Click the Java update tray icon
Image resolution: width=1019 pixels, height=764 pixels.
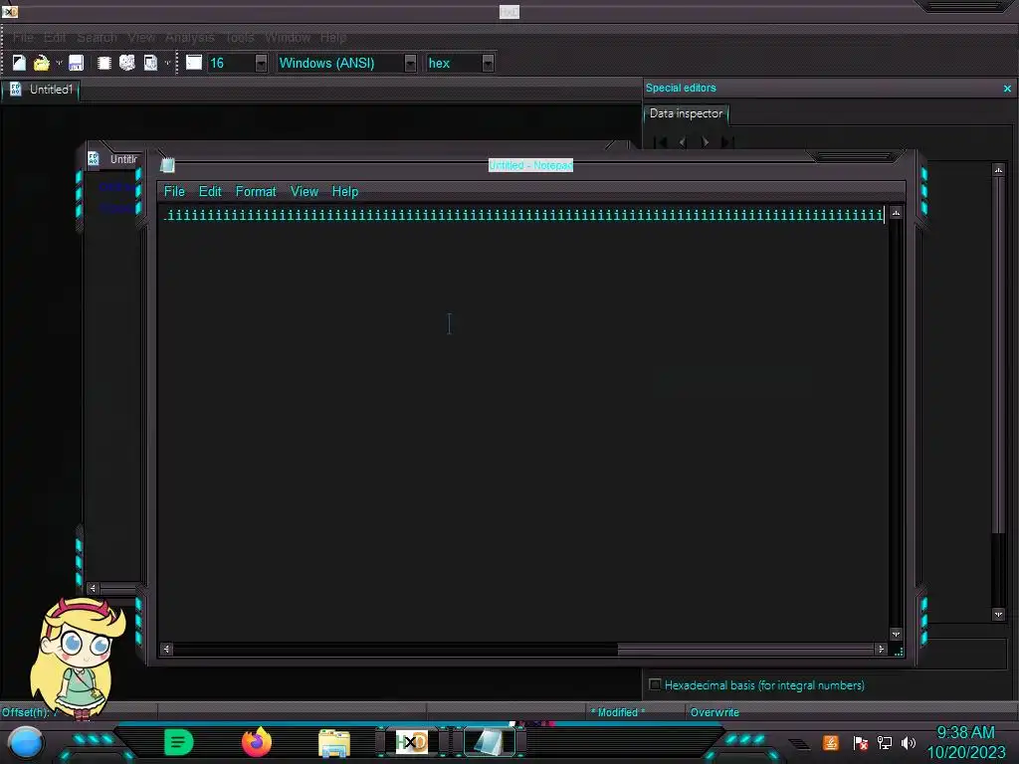click(831, 742)
